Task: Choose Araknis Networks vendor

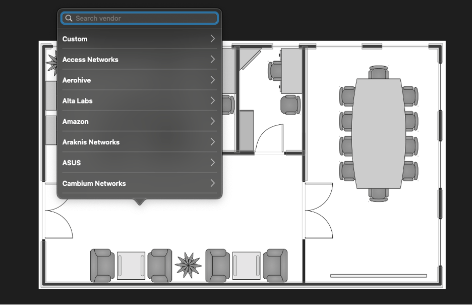Action: point(139,142)
